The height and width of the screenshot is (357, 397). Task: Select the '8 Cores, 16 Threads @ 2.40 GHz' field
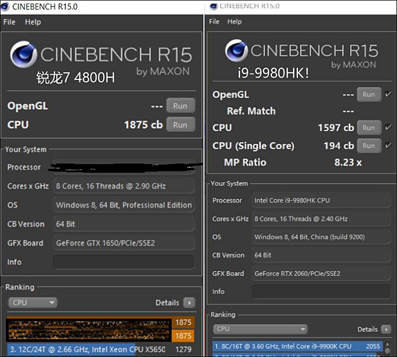tap(321, 219)
